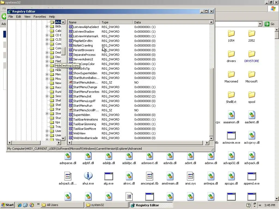Sort values by the Name column header
The height and width of the screenshot is (209, 279).
[x=84, y=22]
